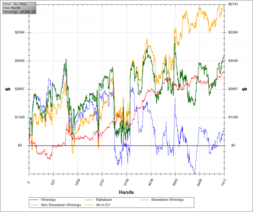Screen dimensions: 253x212
Task: Click the 2781 hands x-axis tick label
Action: (102, 182)
